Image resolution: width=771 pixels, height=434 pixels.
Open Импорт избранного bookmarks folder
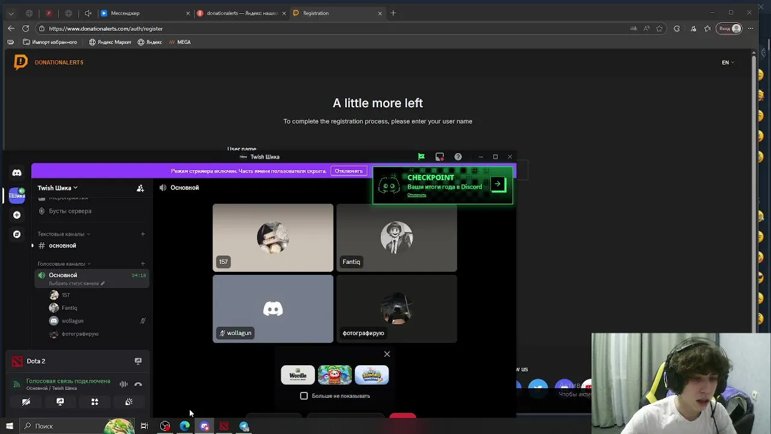pyautogui.click(x=50, y=42)
